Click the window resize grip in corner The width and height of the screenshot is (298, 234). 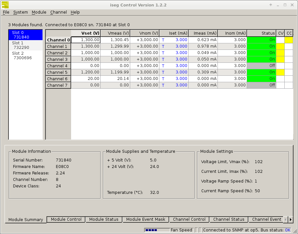(295, 231)
